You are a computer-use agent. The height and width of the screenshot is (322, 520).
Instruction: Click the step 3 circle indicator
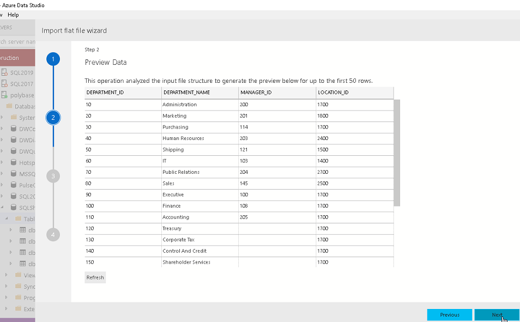coord(53,176)
